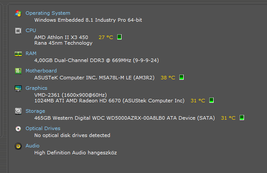
Task: Open the Audio section heading
Action: point(33,146)
